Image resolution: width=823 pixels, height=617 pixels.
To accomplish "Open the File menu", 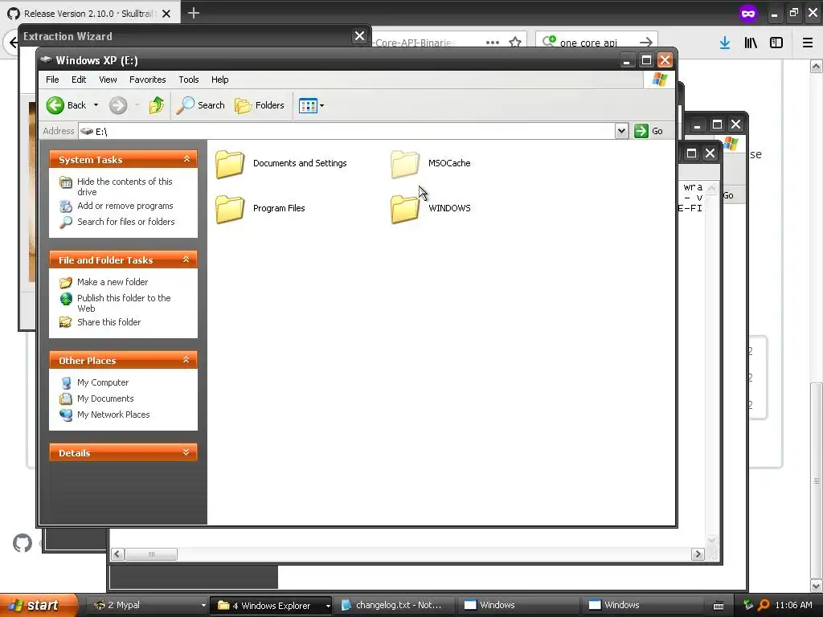I will (52, 80).
